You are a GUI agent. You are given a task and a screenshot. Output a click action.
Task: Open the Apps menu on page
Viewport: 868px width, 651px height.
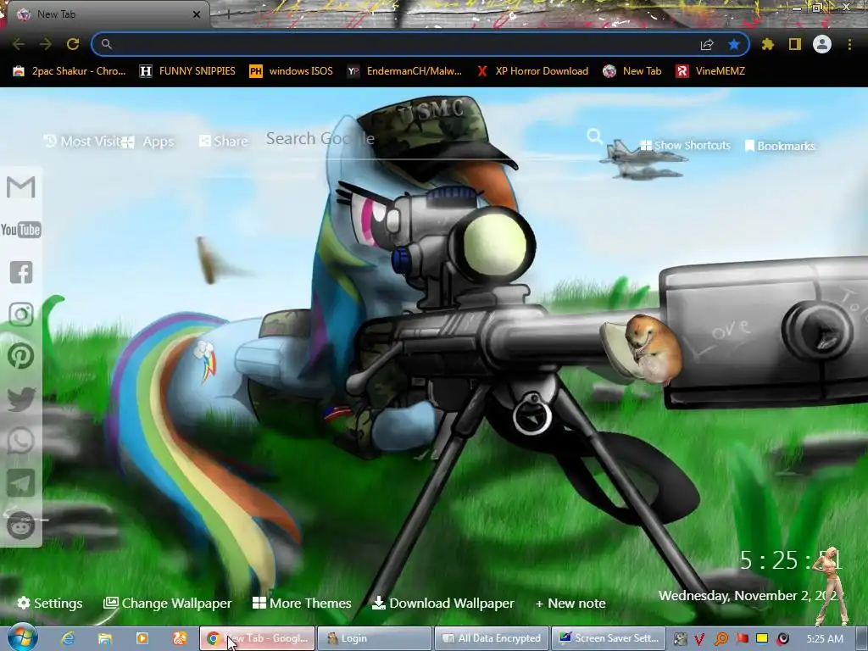(148, 142)
